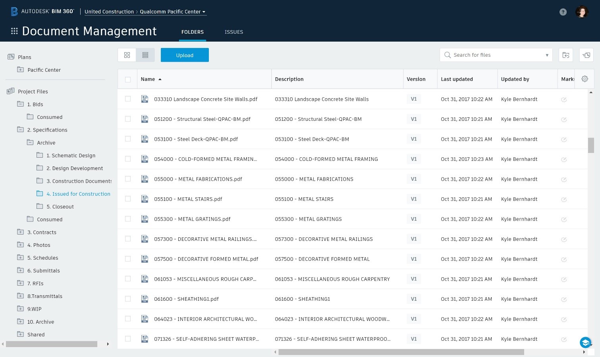
Task: Switch to the ISSUES tab
Action: tap(234, 32)
